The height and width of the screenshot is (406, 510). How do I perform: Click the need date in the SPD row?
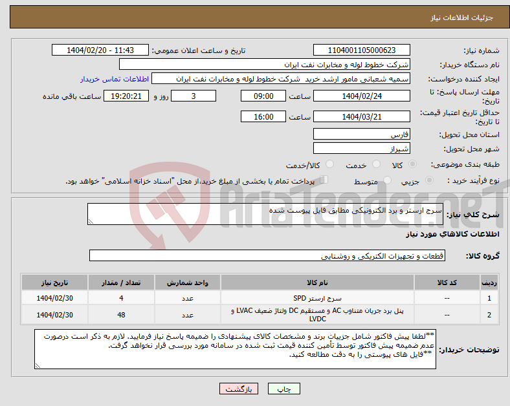point(54,298)
